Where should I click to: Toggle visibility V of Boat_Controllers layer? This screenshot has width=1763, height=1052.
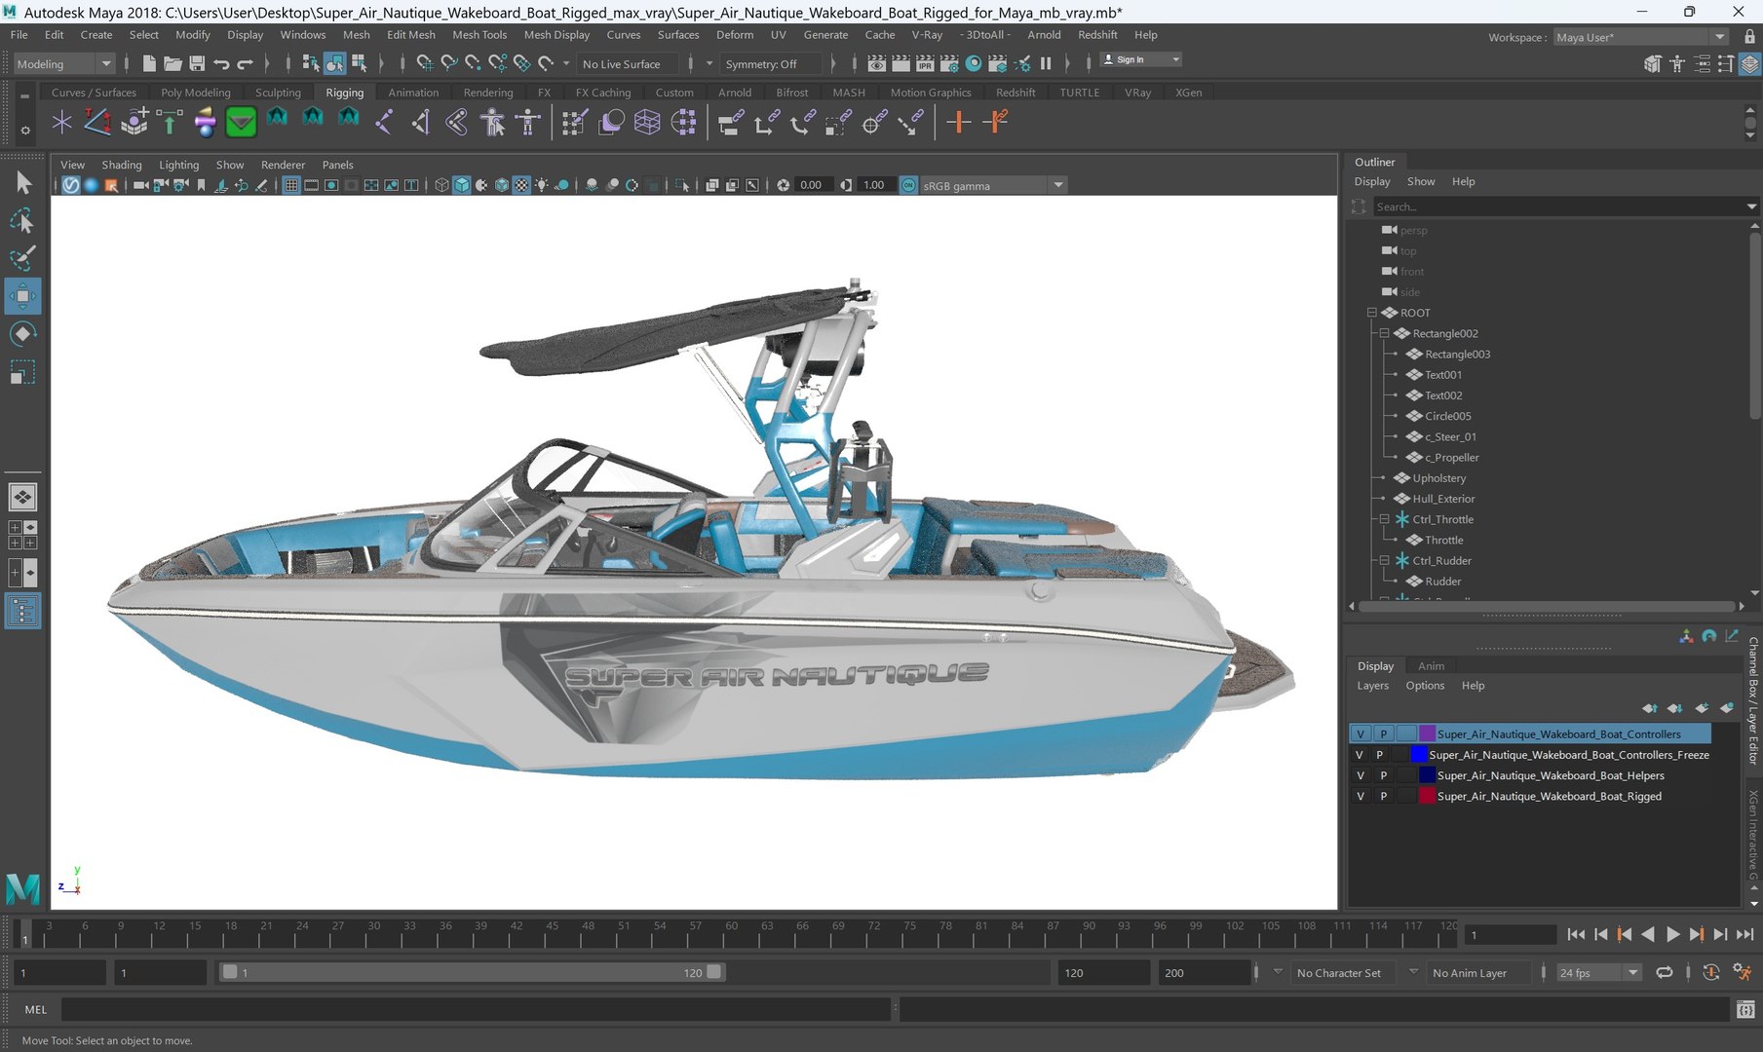tap(1361, 733)
